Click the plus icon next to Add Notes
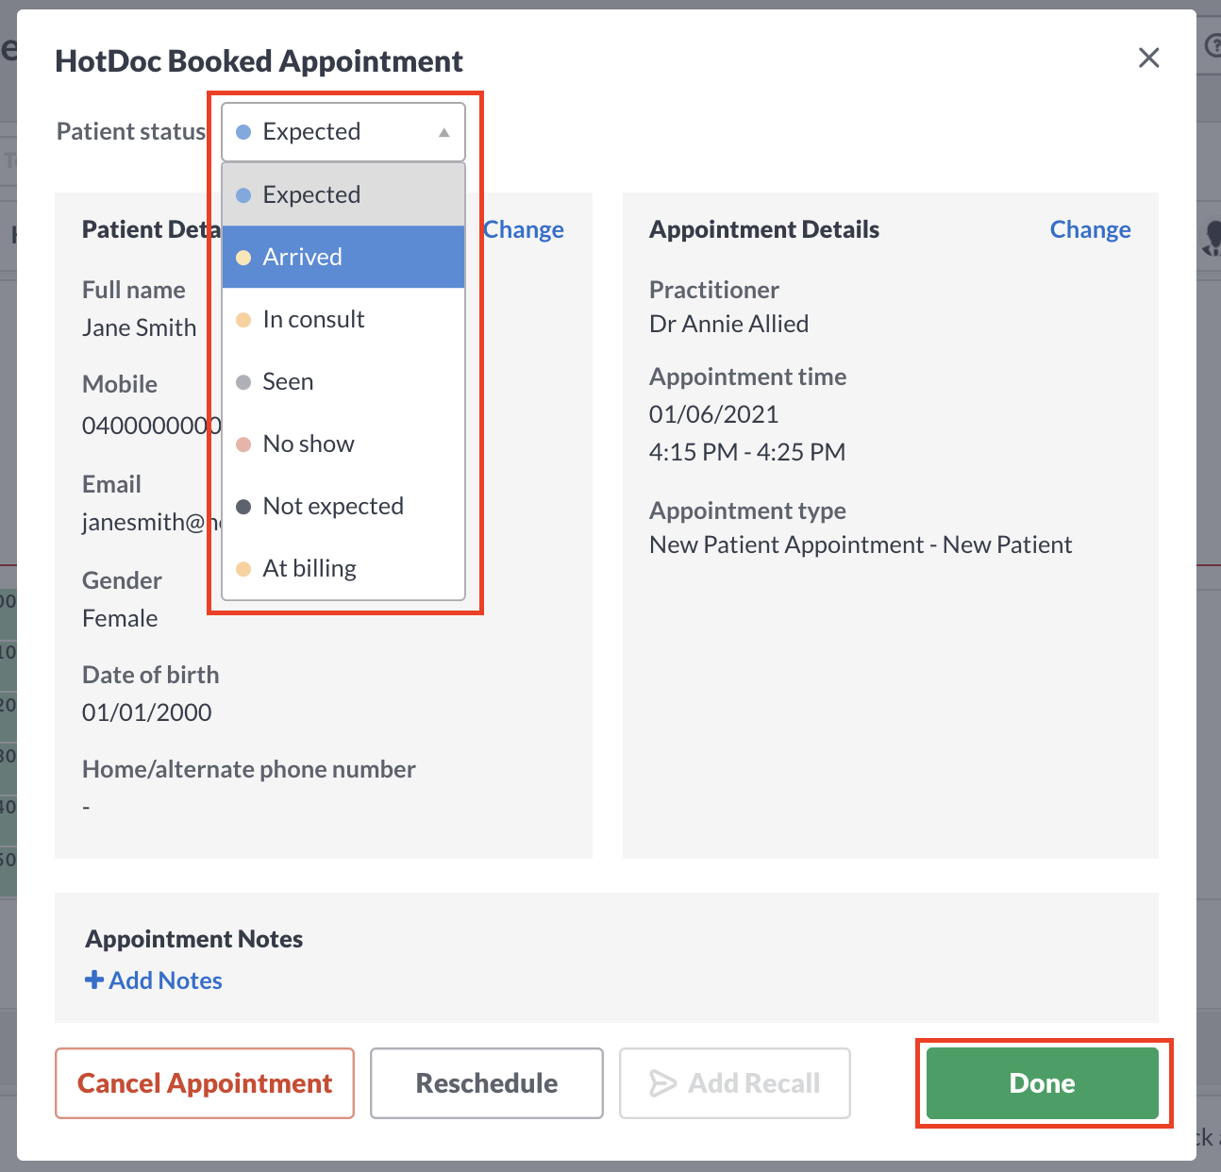1221x1172 pixels. pos(93,979)
